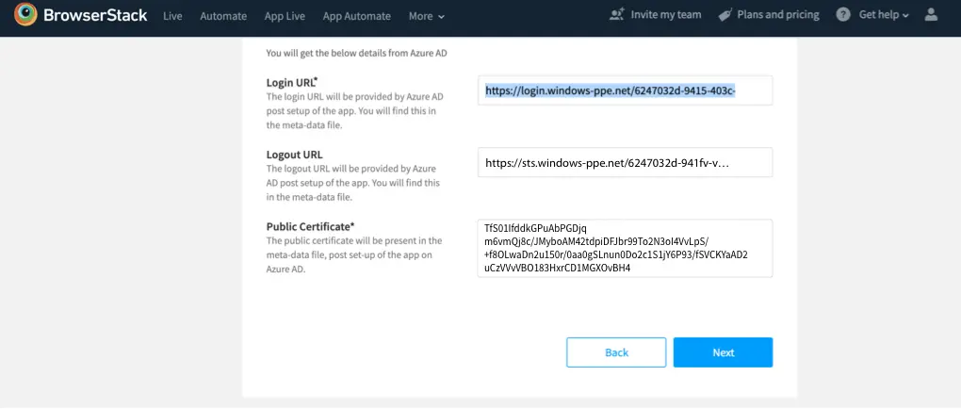Go to the Automate section

coord(223,17)
